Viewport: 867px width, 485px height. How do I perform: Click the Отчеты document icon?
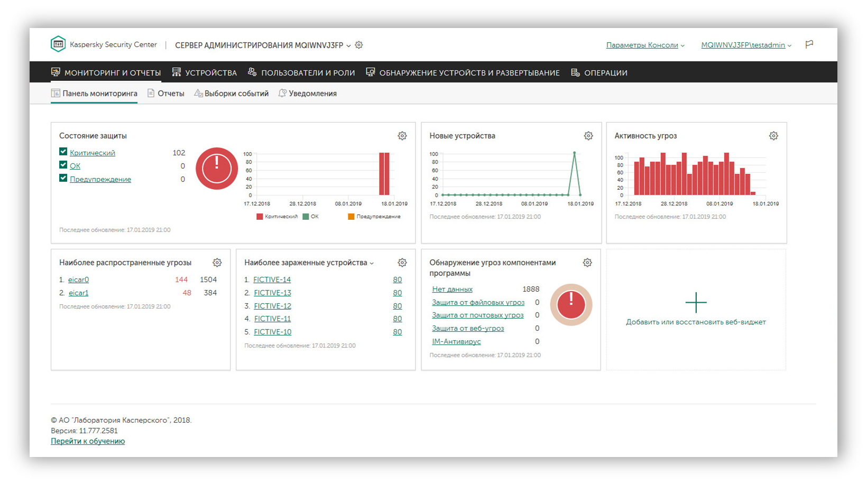click(x=151, y=93)
